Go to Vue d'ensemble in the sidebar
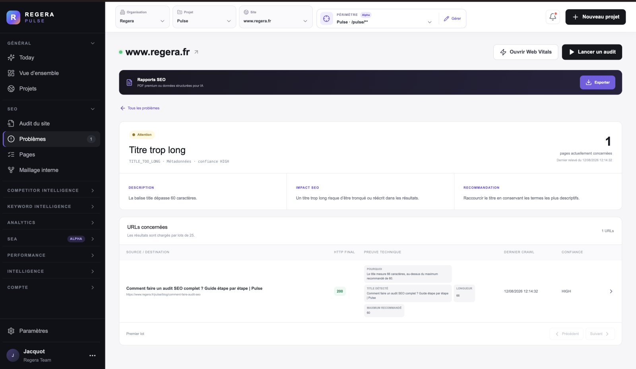636x369 pixels. click(x=51, y=73)
